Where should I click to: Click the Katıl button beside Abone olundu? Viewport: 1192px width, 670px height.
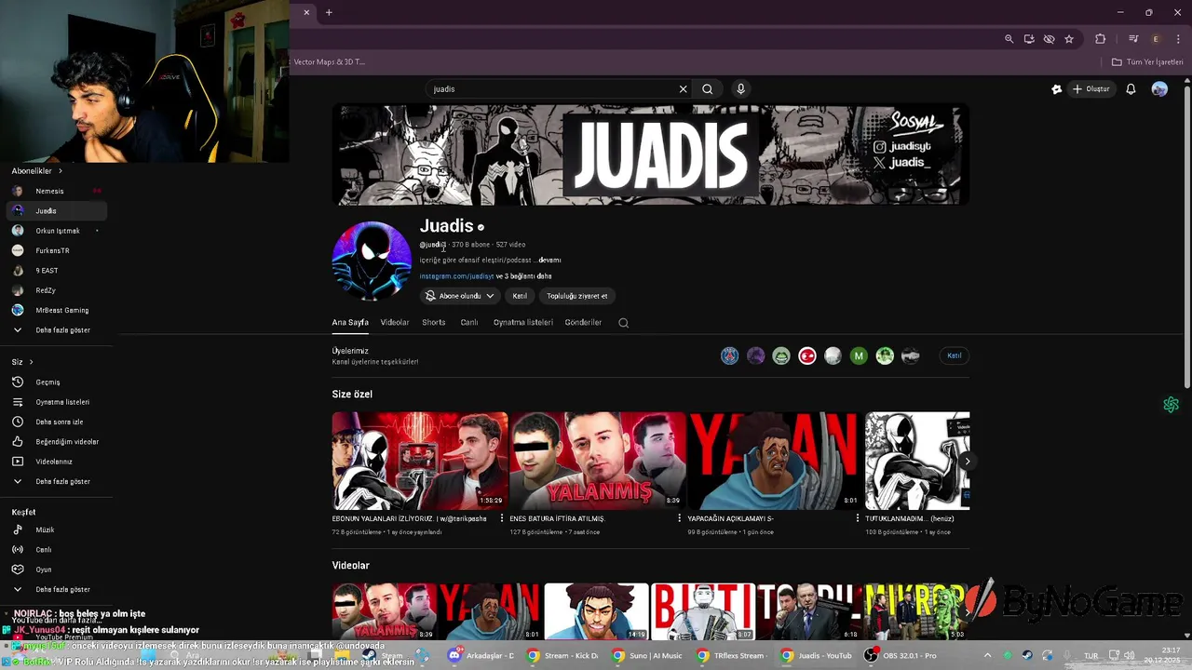click(520, 296)
